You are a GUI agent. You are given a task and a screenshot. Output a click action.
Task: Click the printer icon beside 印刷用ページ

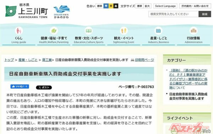132,60
